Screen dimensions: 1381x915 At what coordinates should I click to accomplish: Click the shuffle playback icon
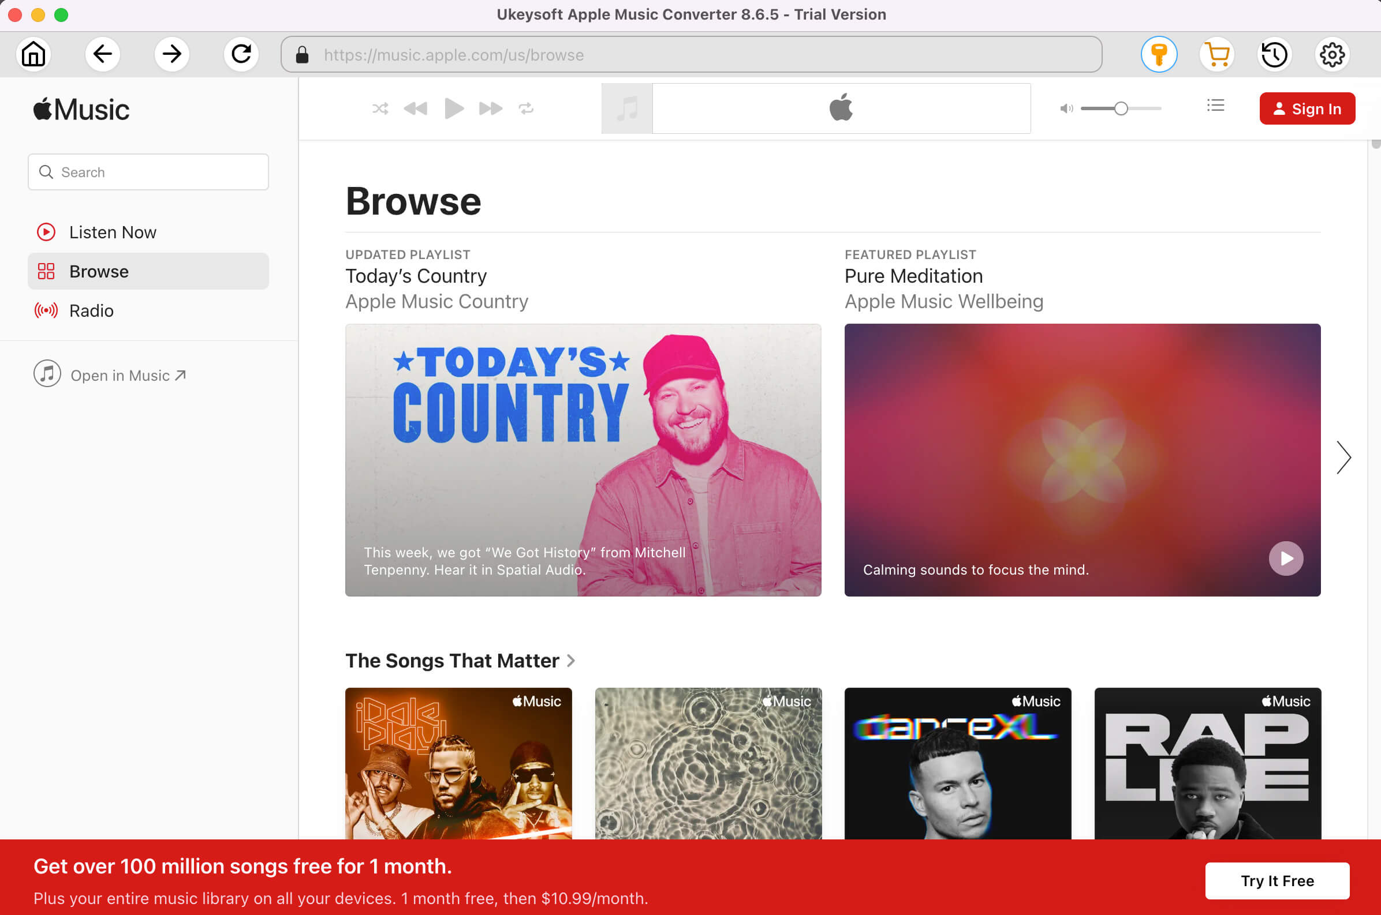pyautogui.click(x=380, y=108)
